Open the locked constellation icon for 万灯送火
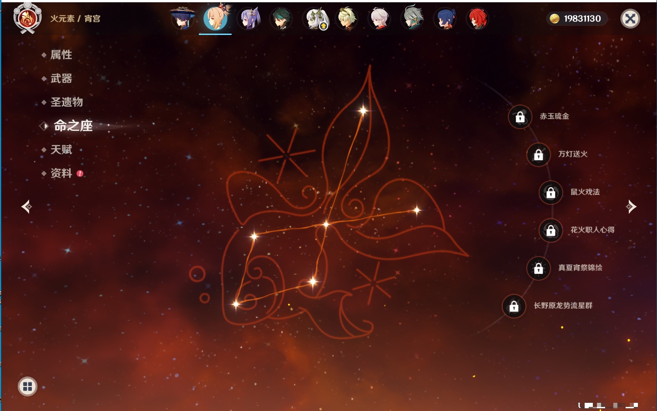The height and width of the screenshot is (411, 657). [x=538, y=154]
